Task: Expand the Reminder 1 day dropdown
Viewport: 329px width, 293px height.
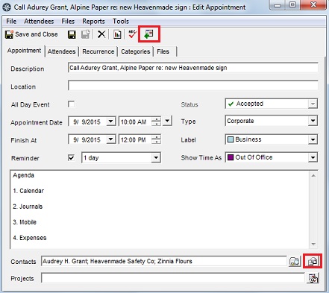Action: click(x=156, y=157)
